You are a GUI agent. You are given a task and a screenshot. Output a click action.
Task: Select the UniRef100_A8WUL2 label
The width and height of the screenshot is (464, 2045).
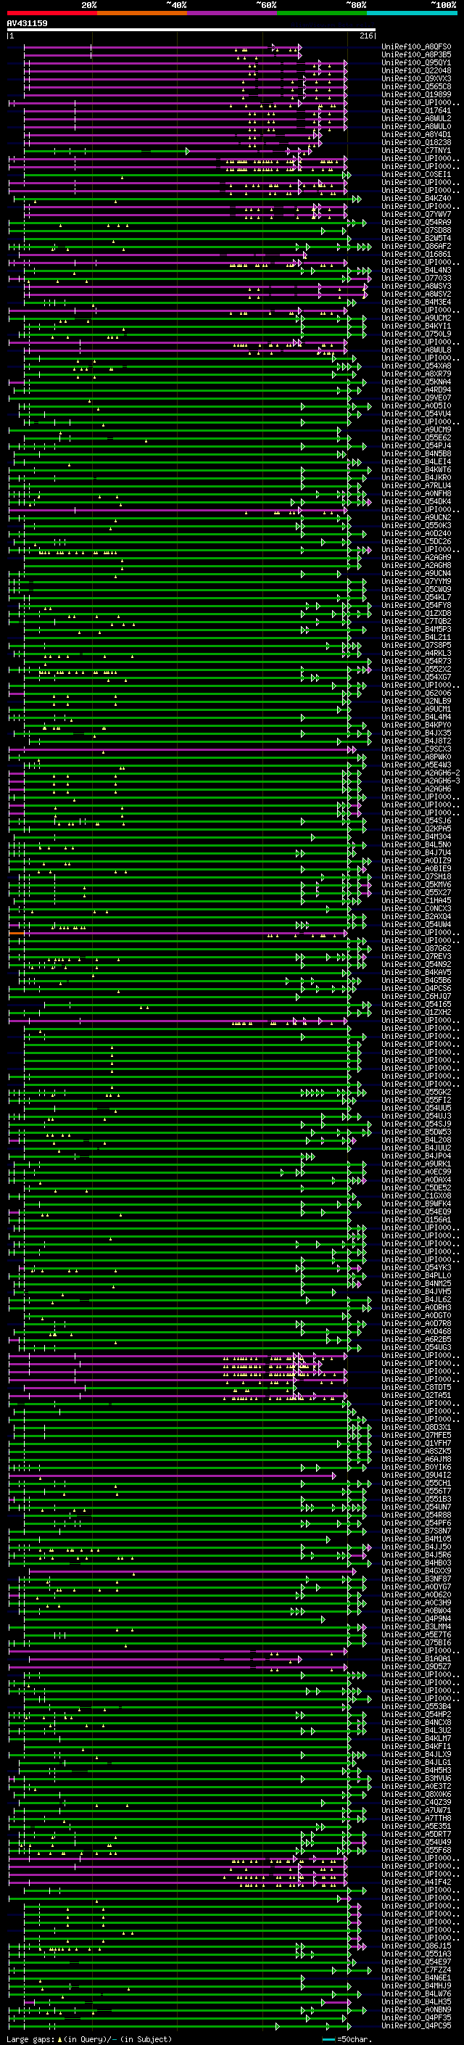[x=416, y=118]
